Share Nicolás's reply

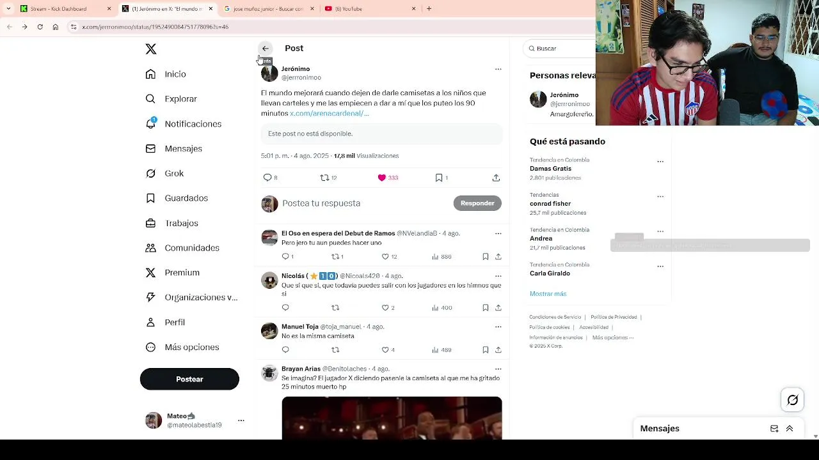coord(498,307)
